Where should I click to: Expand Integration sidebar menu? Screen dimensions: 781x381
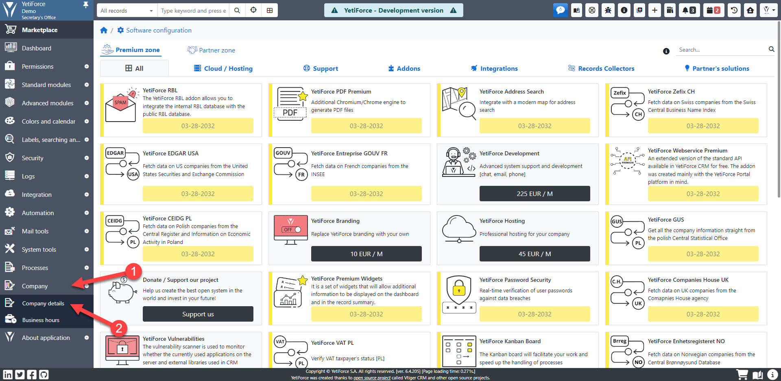coord(47,195)
